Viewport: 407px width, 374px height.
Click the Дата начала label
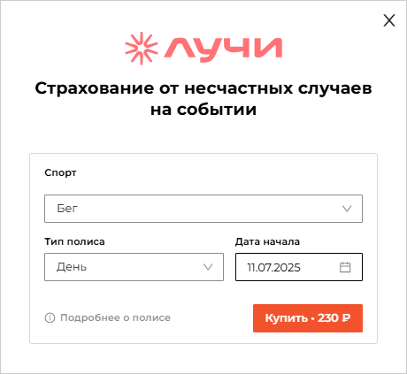[x=267, y=241]
